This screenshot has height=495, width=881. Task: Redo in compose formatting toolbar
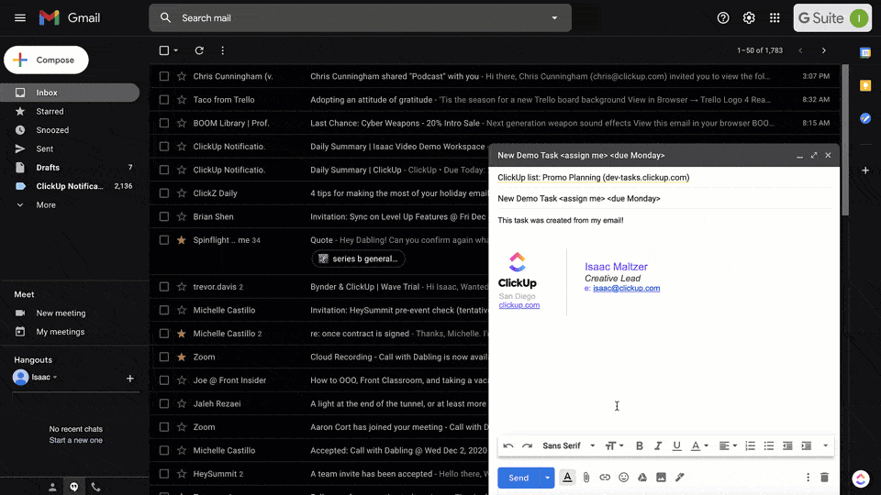[527, 445]
